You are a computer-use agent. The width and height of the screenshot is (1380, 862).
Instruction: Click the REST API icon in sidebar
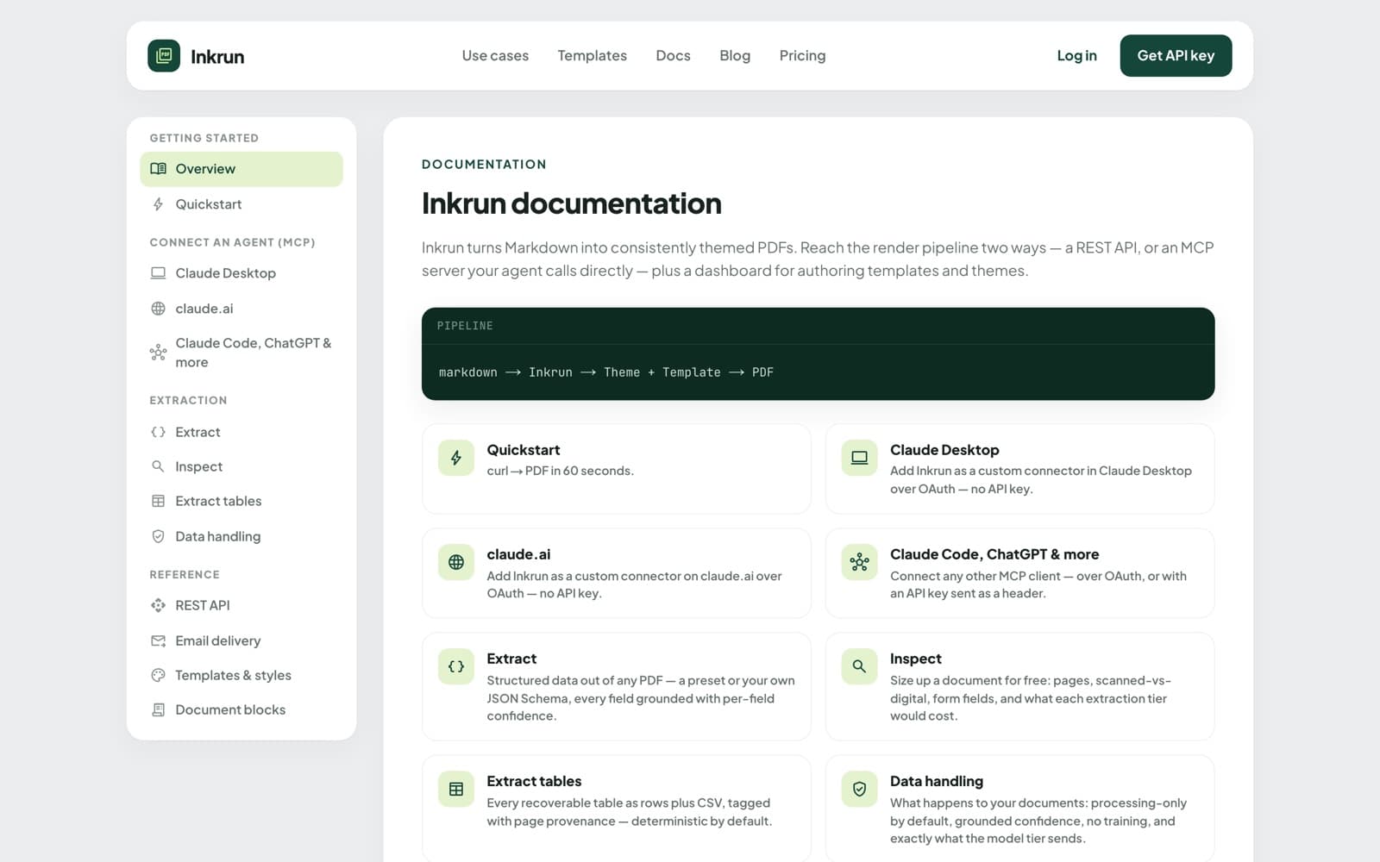158,605
